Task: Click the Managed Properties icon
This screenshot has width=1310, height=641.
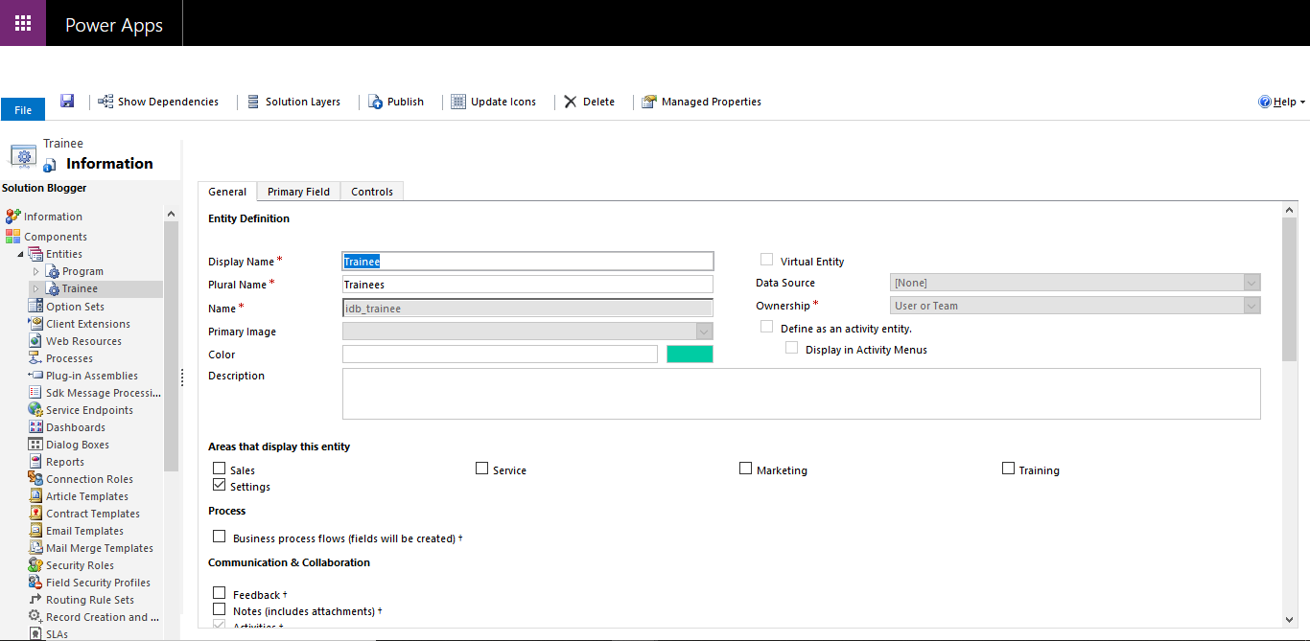Action: (649, 102)
